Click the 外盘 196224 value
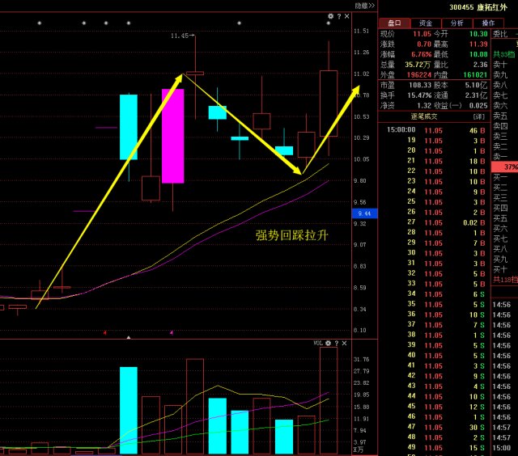This screenshot has width=518, height=456. pyautogui.click(x=419, y=74)
